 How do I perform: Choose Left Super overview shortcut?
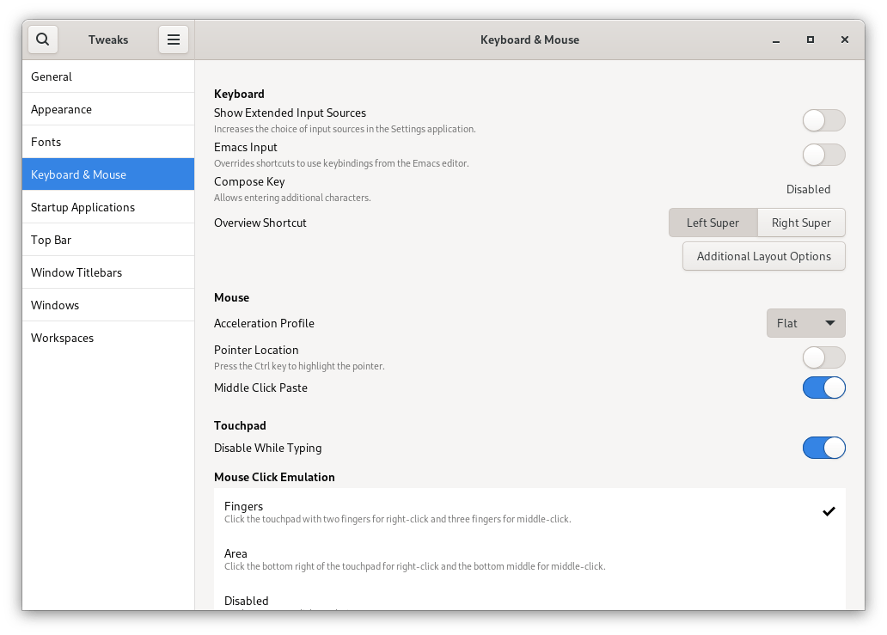pos(713,223)
